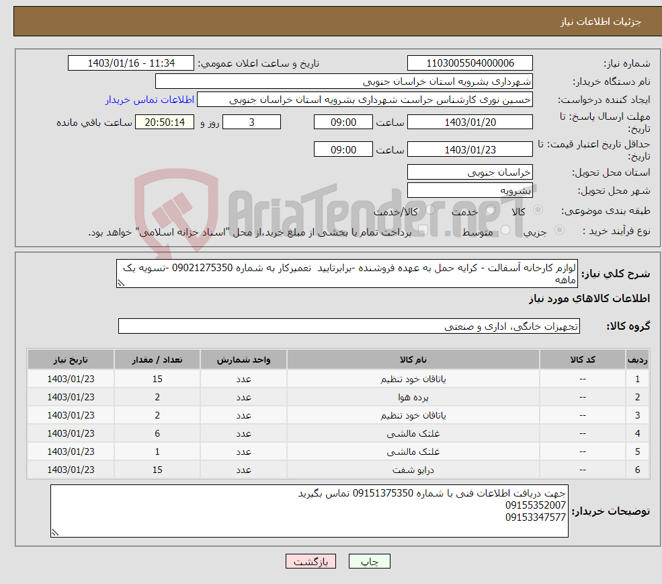The image size is (662, 584).
Task: Toggle the Islamic treasury payment checkbox
Action: click(423, 230)
